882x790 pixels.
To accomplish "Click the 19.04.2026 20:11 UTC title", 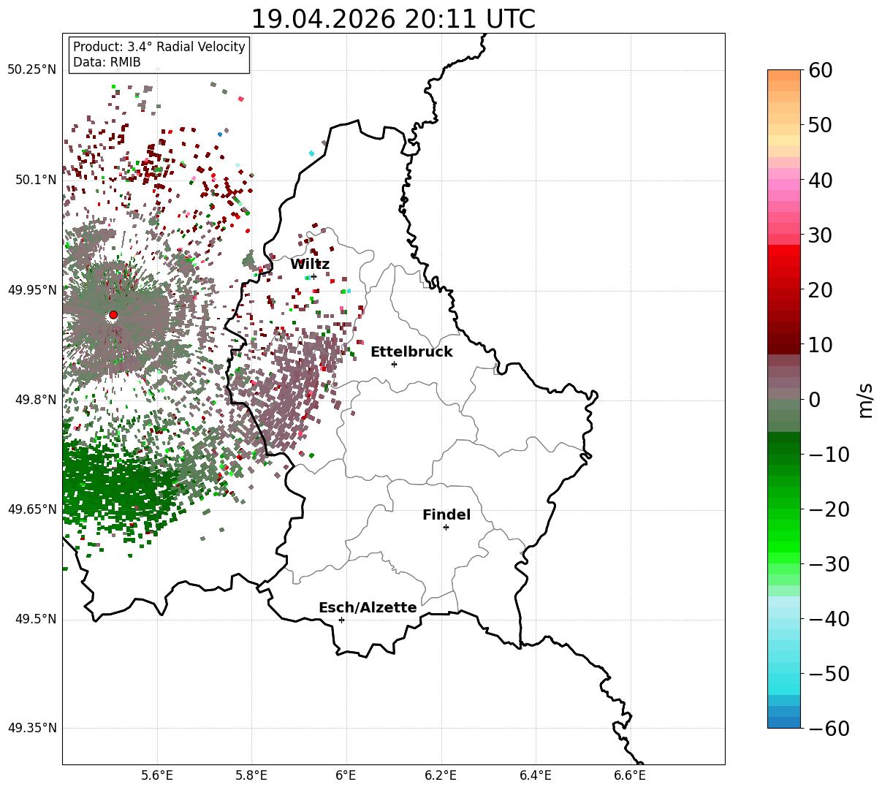I will pyautogui.click(x=393, y=18).
